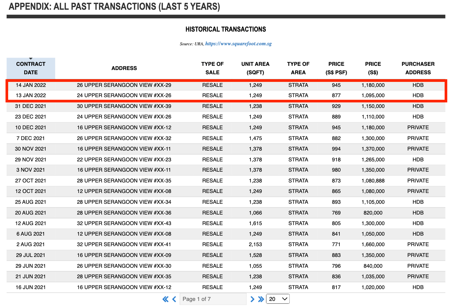The height and width of the screenshot is (308, 452).
Task: Go to previous page arrow
Action: tap(174, 299)
